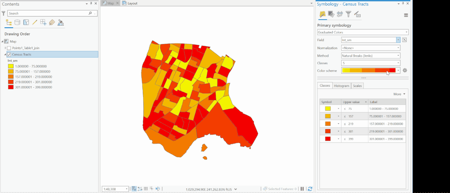This screenshot has height=193, width=450.
Task: Select List By Snapping icon
Action: 43,22
